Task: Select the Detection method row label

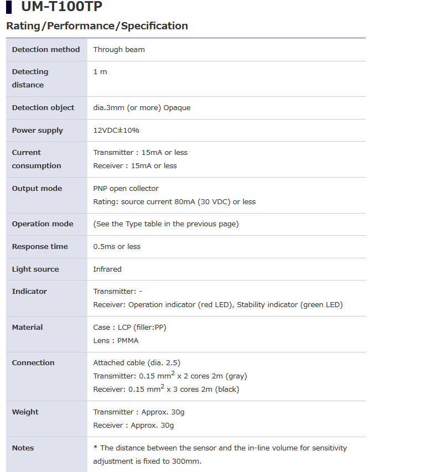Action: click(x=46, y=50)
